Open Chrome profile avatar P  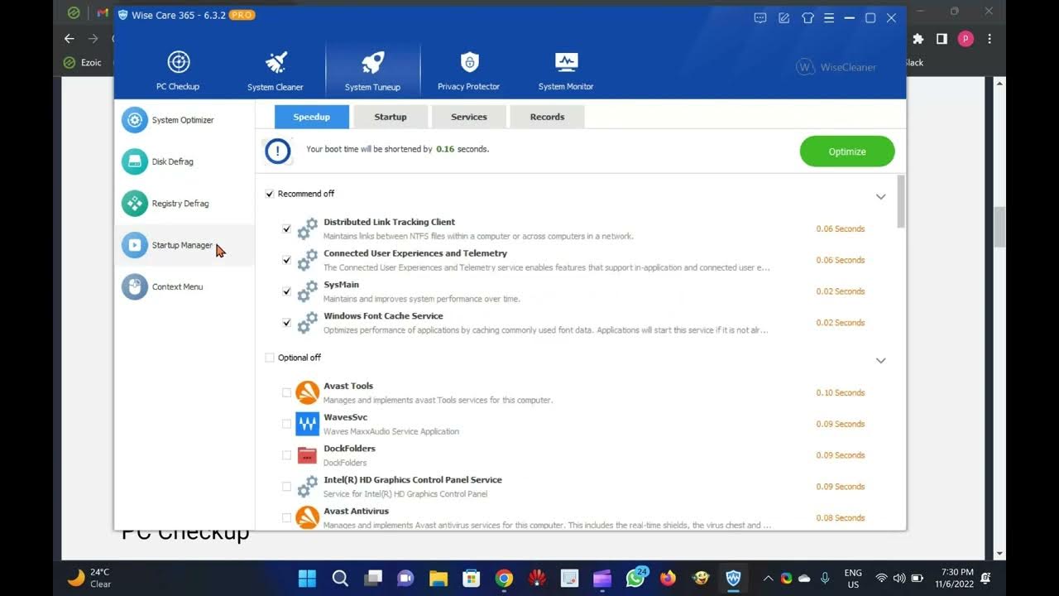(x=965, y=39)
